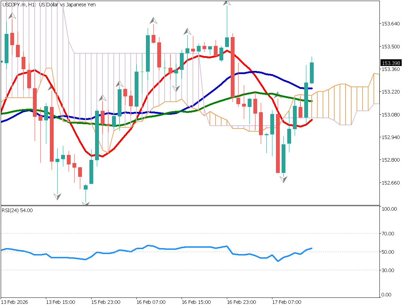Select the right end of the blue RSI line
407x307 pixels.
[x=311, y=248]
